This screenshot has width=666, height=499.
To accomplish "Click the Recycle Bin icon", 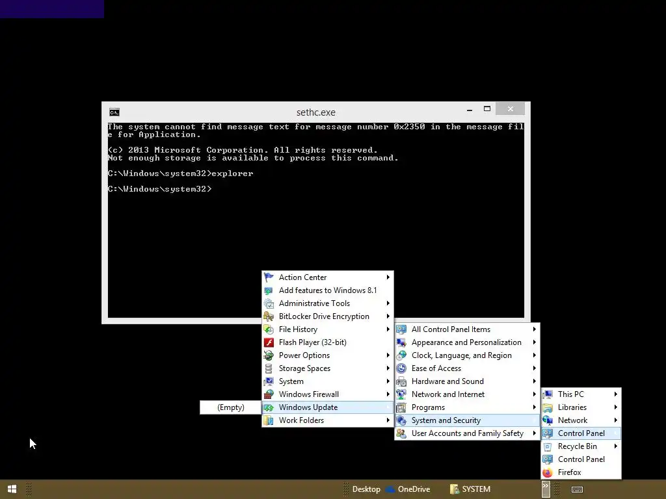I will pyautogui.click(x=548, y=446).
